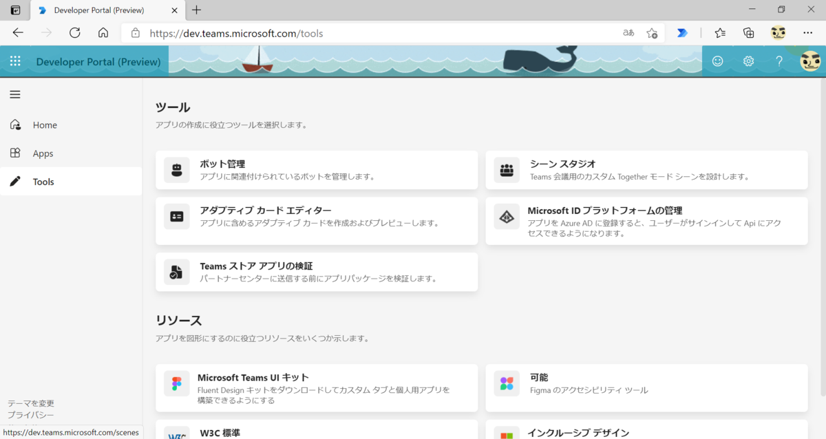Open the ボット管理 tool card
Image resolution: width=826 pixels, height=439 pixels.
click(317, 170)
